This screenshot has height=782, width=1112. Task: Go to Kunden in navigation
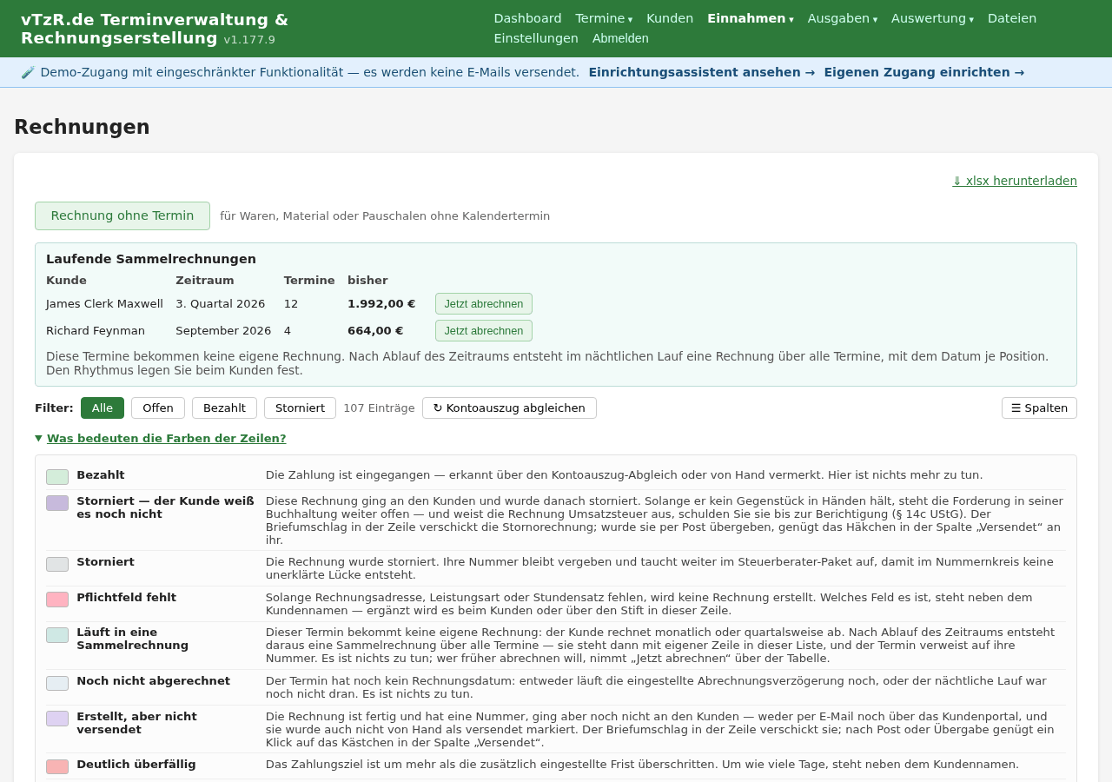[670, 18]
